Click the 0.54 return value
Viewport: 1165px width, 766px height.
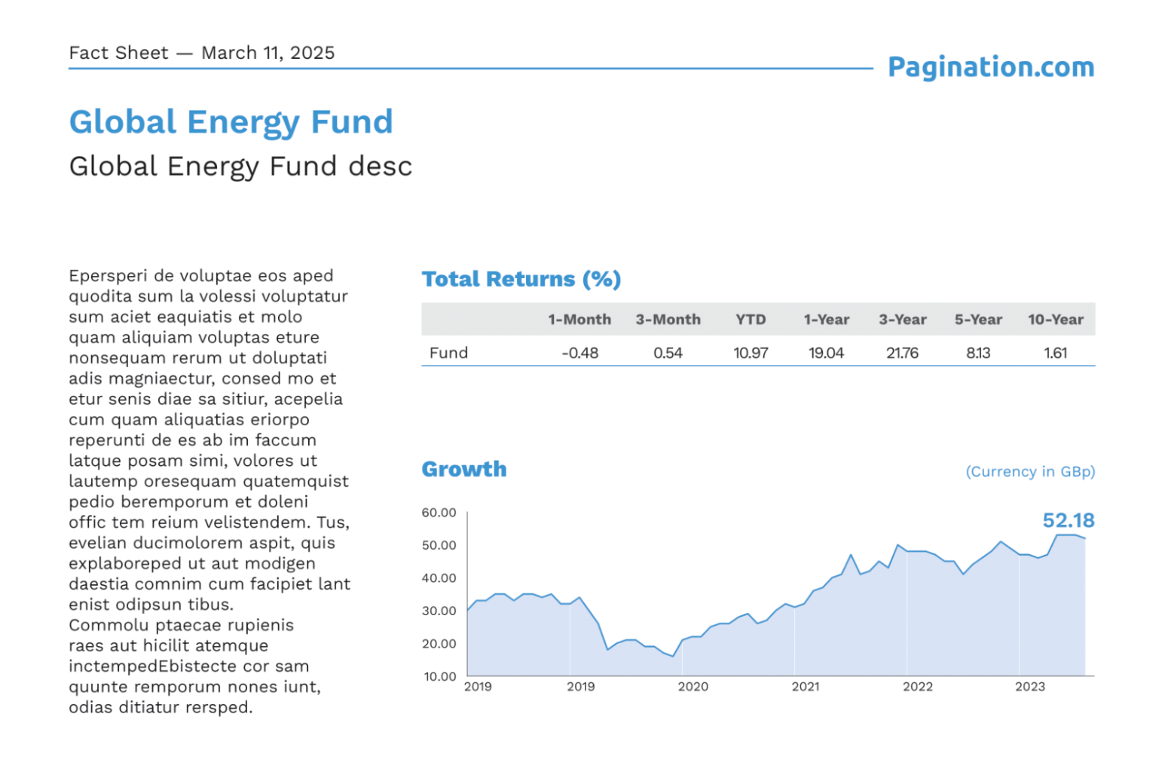(x=668, y=353)
